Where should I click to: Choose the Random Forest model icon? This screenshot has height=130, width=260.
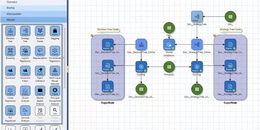click(40, 31)
